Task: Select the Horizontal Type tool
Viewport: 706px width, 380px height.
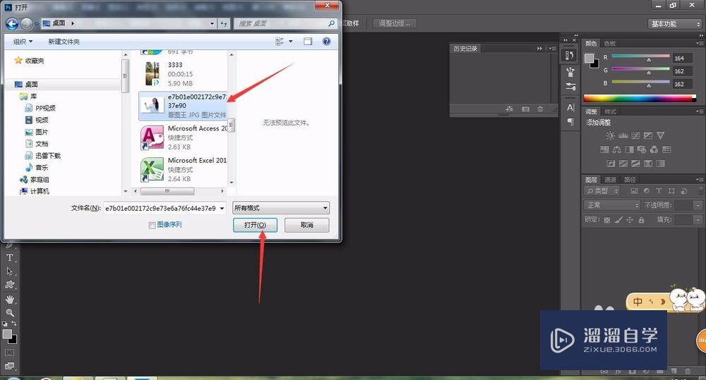Action: 9,257
